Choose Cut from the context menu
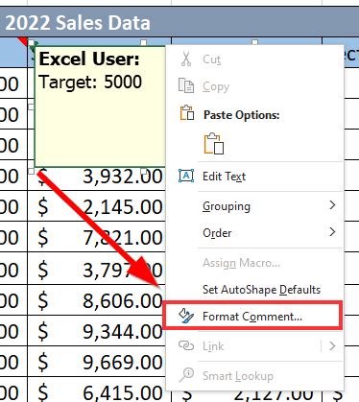 point(254,59)
